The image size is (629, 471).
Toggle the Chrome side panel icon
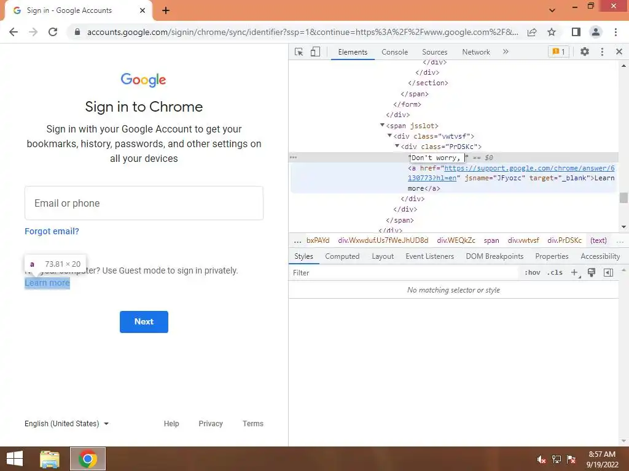pyautogui.click(x=576, y=32)
